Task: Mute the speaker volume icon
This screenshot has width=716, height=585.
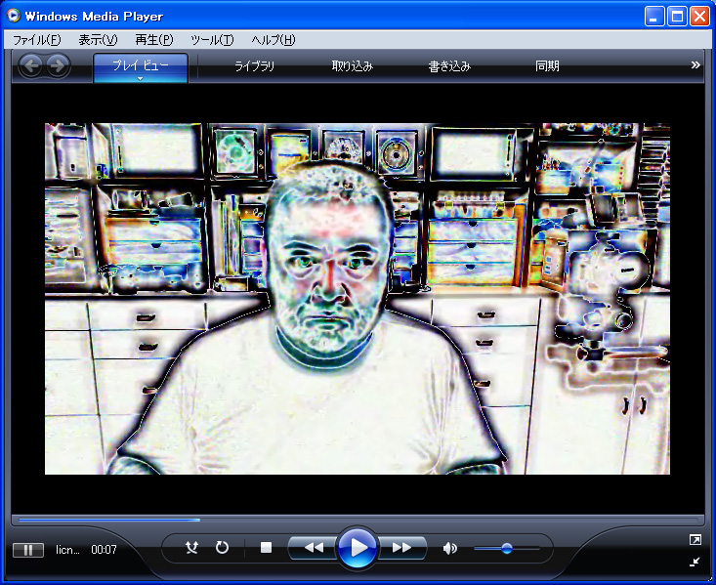Action: click(449, 548)
